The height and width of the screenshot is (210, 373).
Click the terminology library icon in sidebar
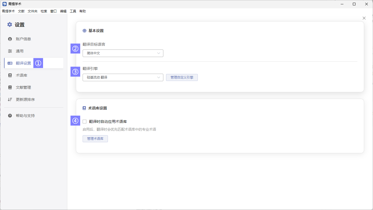pos(10,75)
